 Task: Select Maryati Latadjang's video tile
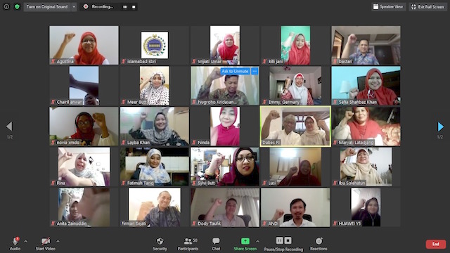[x=366, y=126]
